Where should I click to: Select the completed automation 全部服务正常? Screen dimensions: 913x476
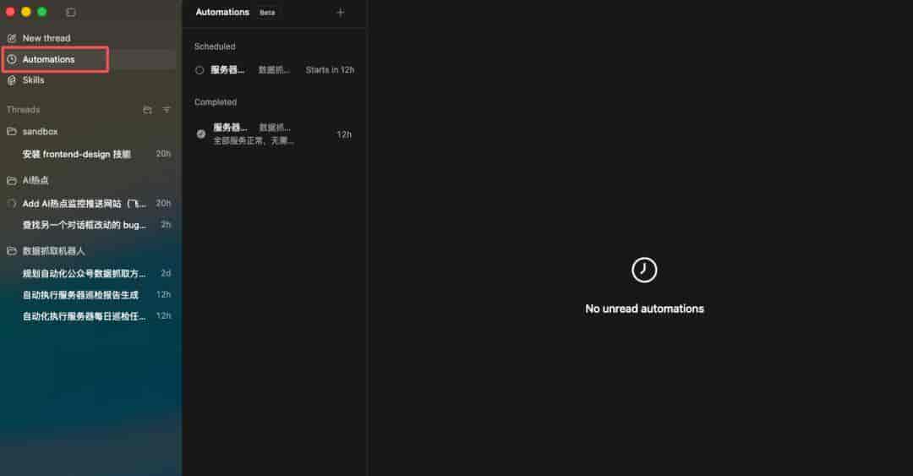[x=274, y=134]
